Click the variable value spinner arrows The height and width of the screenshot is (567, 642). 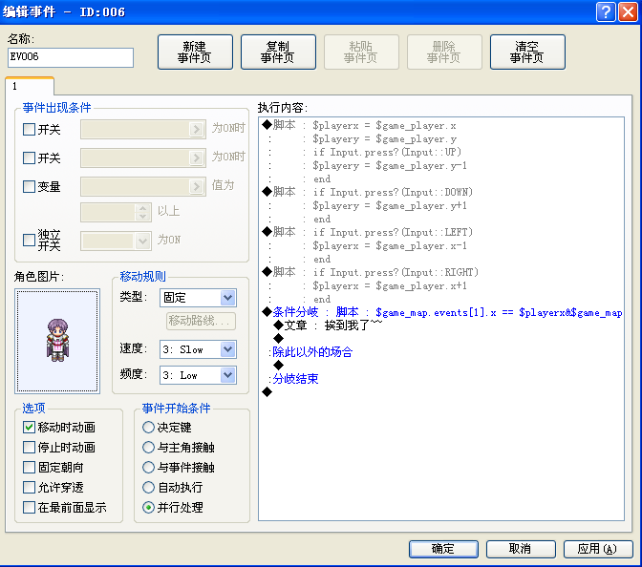pos(142,212)
